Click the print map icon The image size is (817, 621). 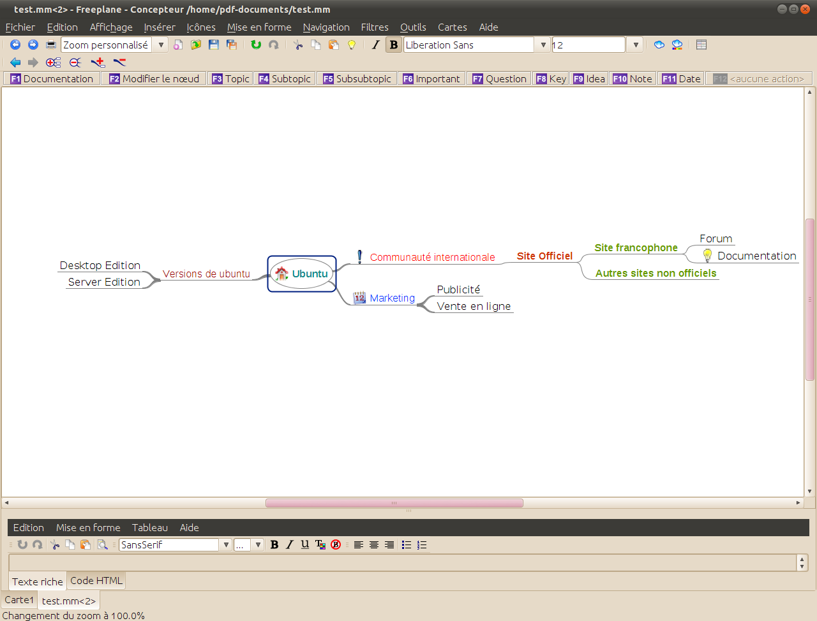click(51, 45)
